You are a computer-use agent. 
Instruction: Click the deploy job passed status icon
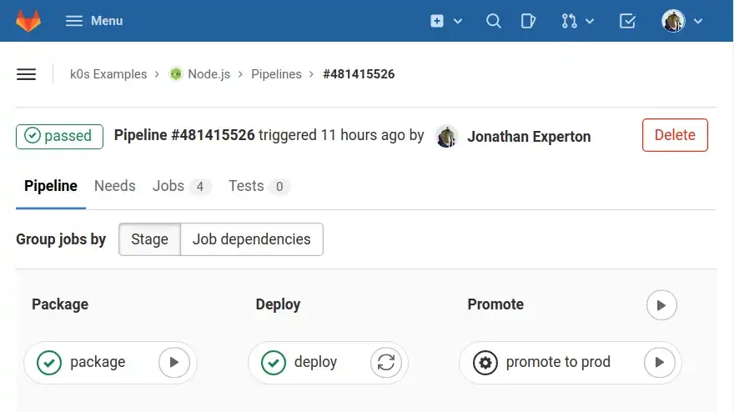pos(274,362)
